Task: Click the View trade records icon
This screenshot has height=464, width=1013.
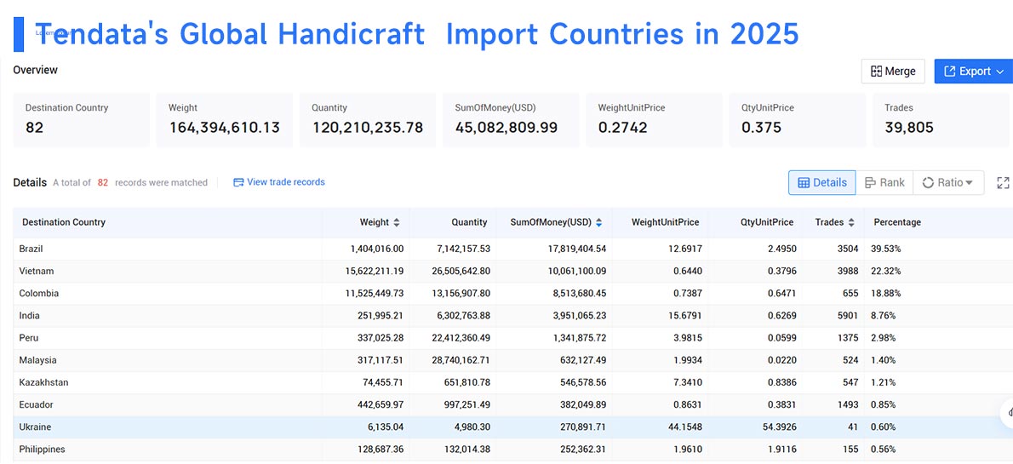Action: tap(238, 182)
